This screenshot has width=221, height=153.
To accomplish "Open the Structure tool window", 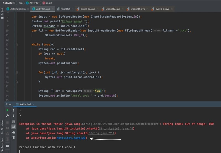I will point(2,125).
